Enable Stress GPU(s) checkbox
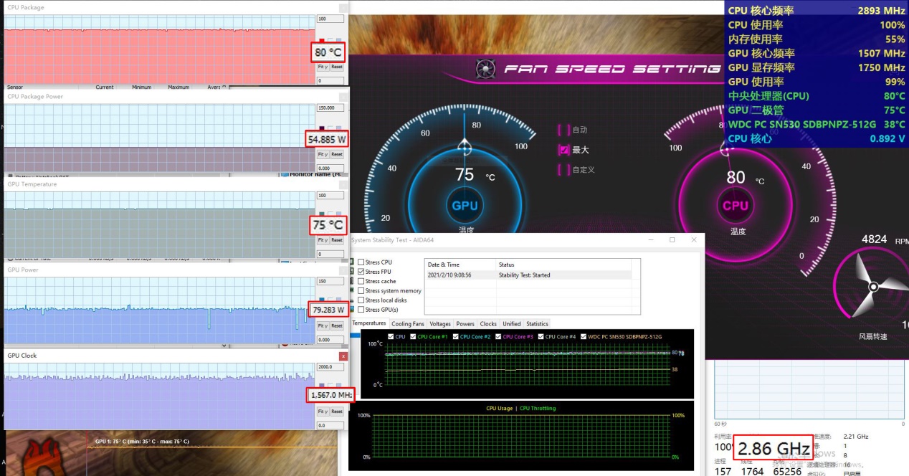This screenshot has height=476, width=909. tap(361, 310)
